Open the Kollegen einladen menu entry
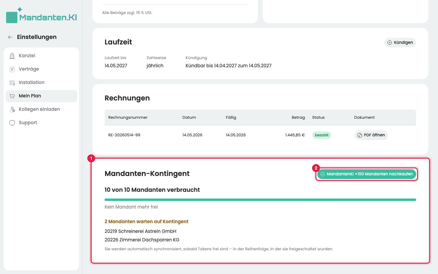The width and height of the screenshot is (438, 274). pos(41,109)
